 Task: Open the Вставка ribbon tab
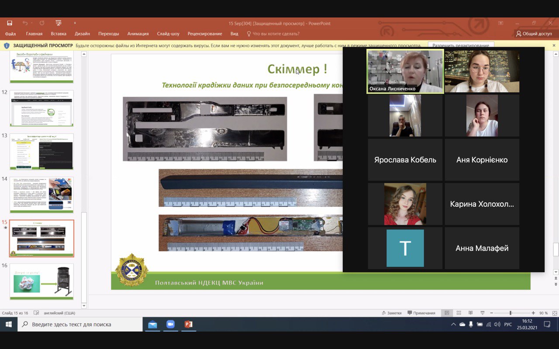pyautogui.click(x=59, y=34)
